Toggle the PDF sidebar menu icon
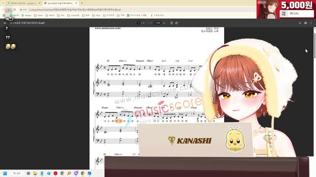Viewport: 316px width, 177px height. [5, 23]
